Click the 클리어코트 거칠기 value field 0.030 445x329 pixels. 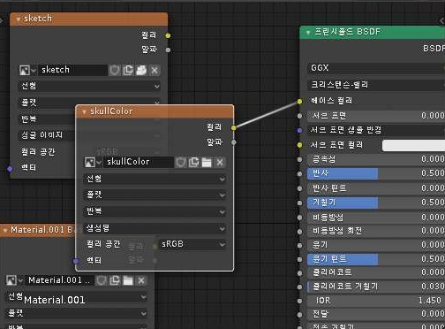(376, 287)
